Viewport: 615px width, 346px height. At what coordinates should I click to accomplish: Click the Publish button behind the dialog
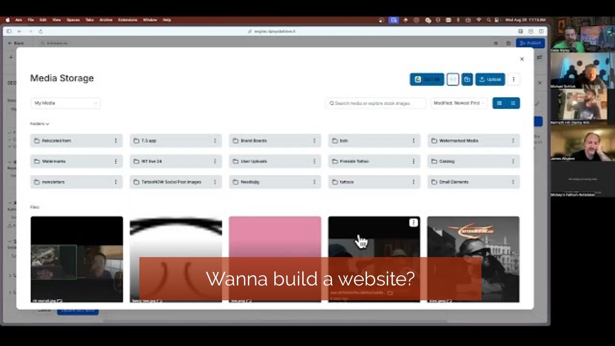click(530, 43)
